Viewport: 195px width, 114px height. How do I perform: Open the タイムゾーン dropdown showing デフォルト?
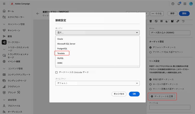click(97, 83)
